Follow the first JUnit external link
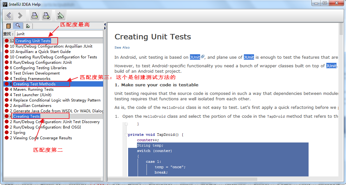Viewport: 346px width, 185px height. point(195,57)
